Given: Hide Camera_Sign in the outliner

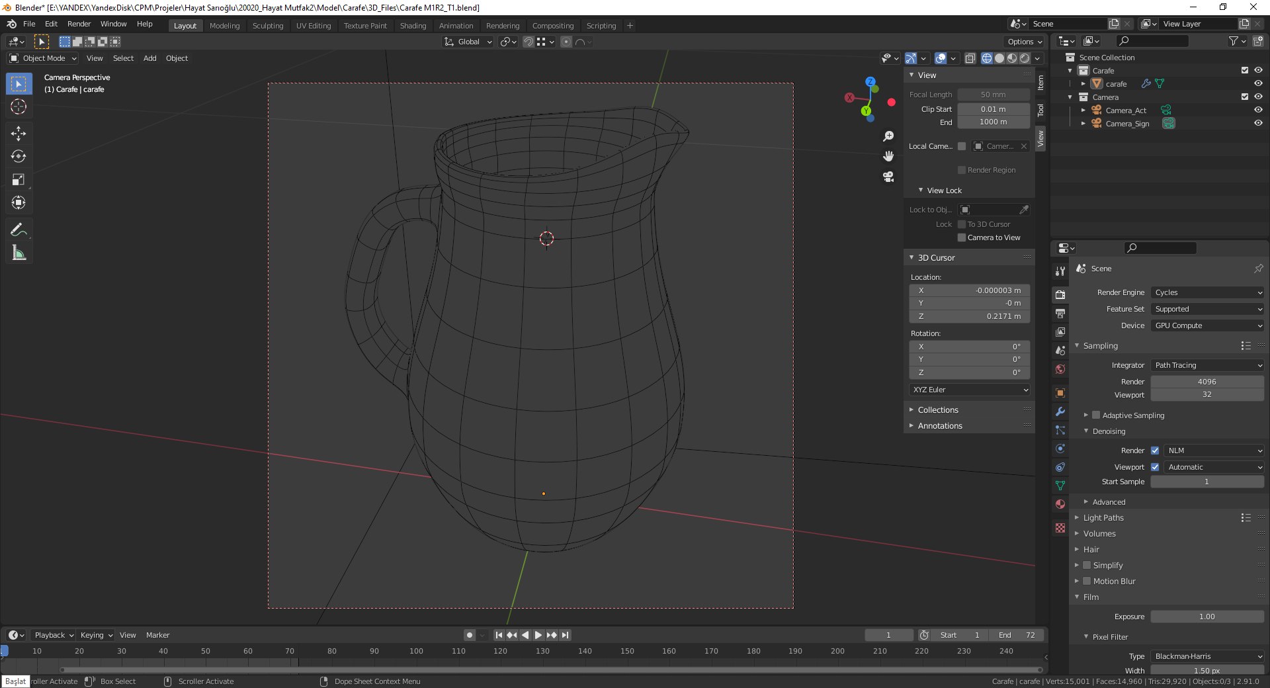Looking at the screenshot, I should 1258,123.
